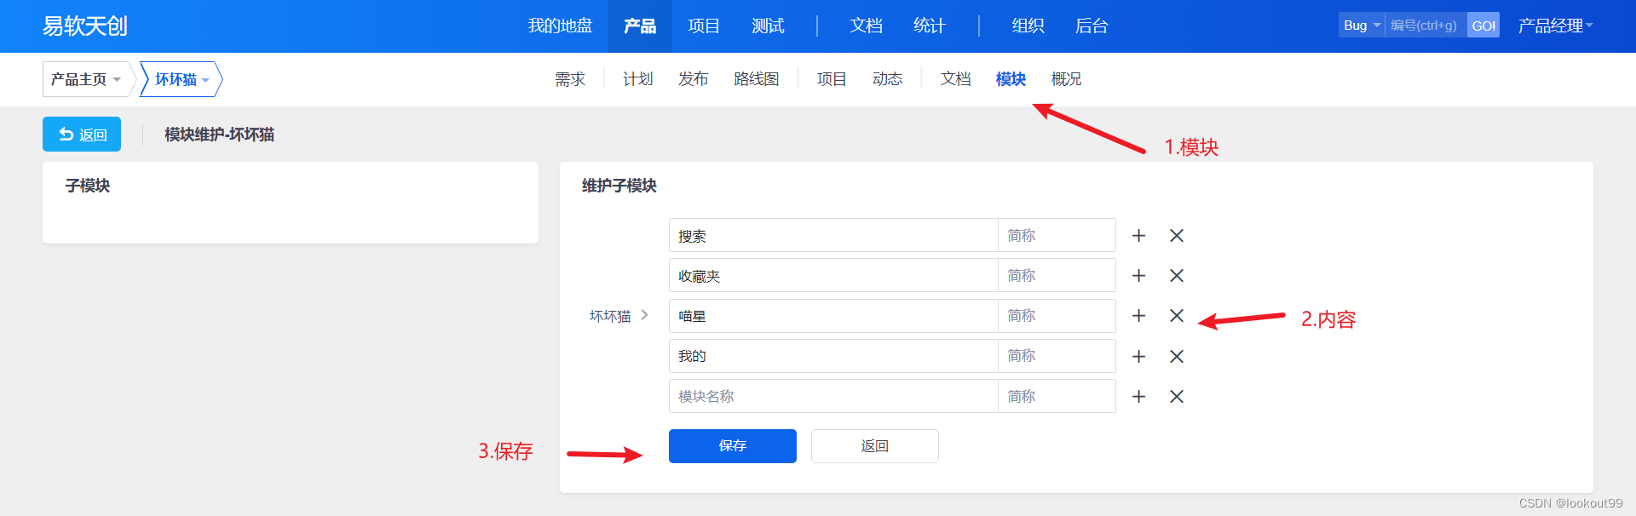Click the blue 保存 button
The image size is (1636, 516).
[x=733, y=446]
